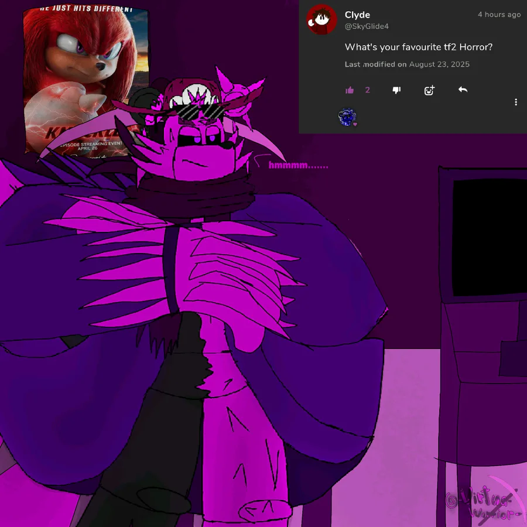Click the Knuckles poster image

coord(86,81)
